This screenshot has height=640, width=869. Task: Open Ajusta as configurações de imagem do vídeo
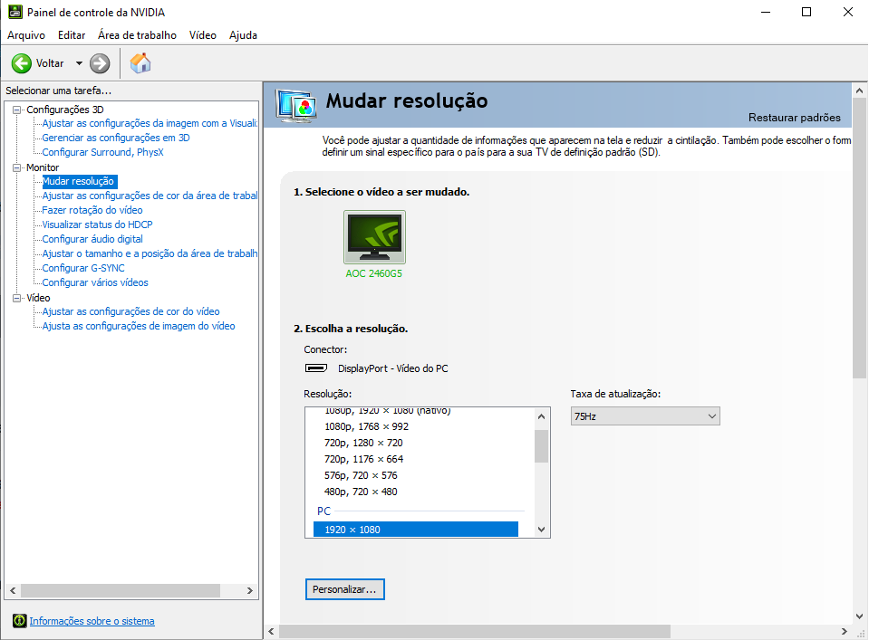pos(139,326)
